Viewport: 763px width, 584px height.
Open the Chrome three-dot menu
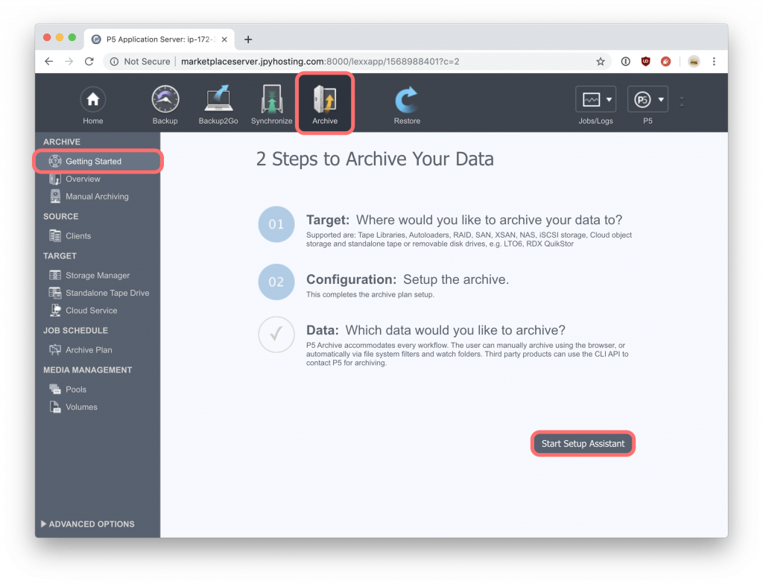(x=714, y=61)
